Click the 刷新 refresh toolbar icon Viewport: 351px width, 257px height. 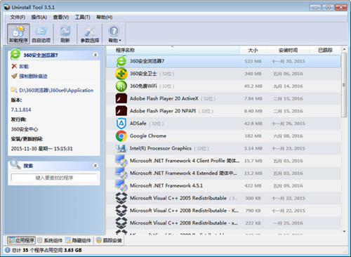point(65,34)
